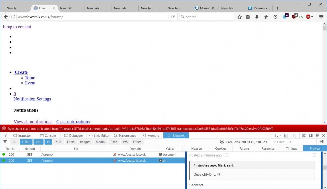Sort requests by the Domain column header
Screen dimensions: 327x189
[135, 149]
